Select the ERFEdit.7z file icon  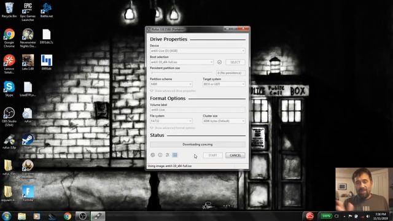(x=47, y=37)
